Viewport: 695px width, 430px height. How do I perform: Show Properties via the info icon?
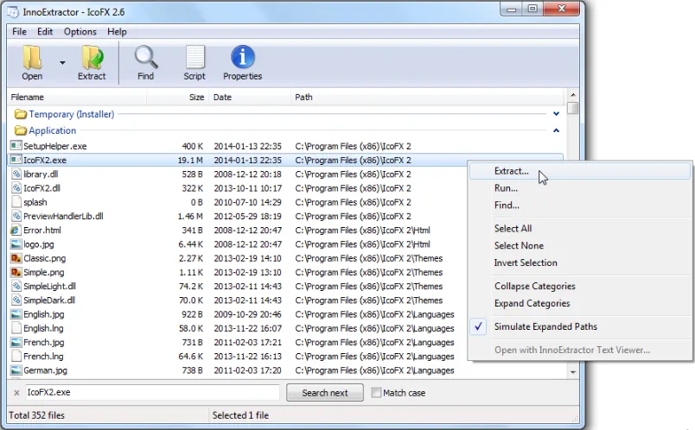[242, 57]
